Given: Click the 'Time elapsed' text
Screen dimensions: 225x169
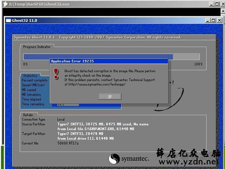Looking at the screenshot, I should tap(31, 99).
